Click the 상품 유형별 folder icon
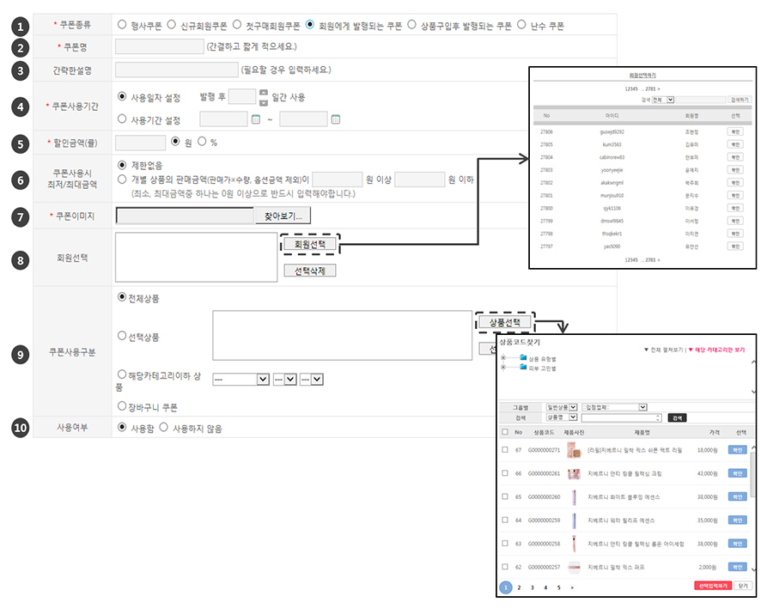 pos(524,358)
